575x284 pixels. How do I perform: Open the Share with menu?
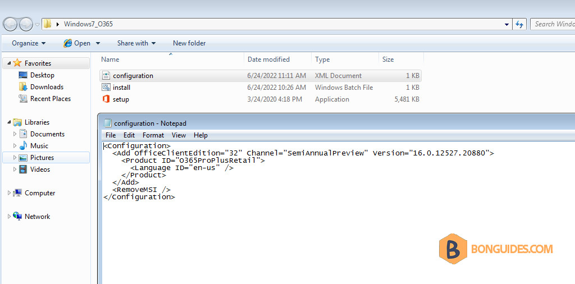click(x=136, y=43)
